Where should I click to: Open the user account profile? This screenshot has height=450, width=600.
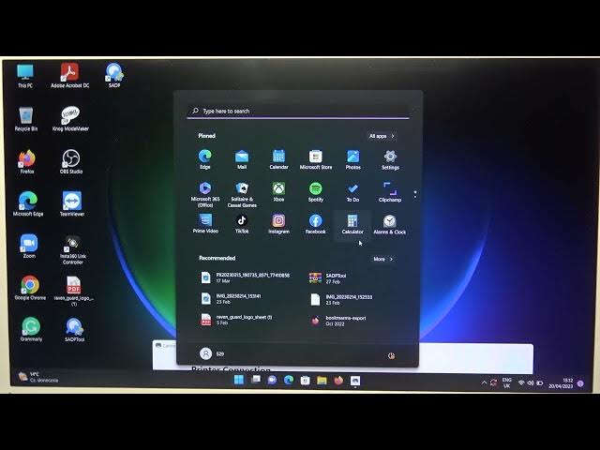213,353
